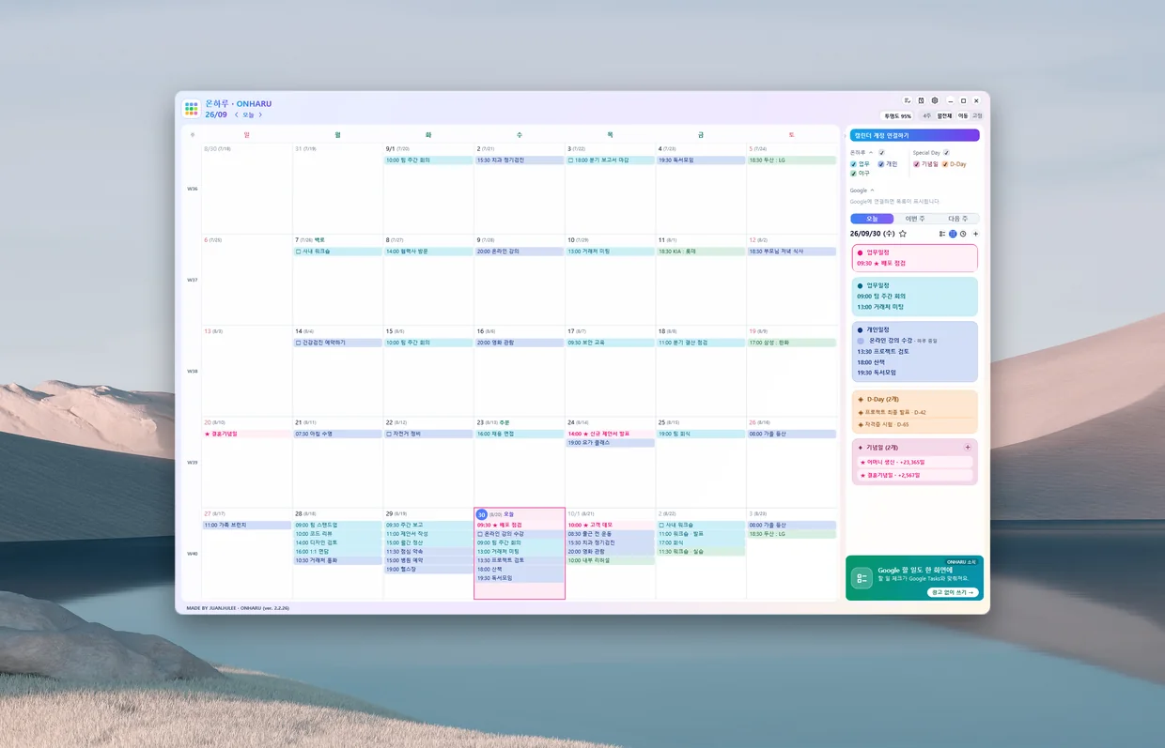Click the 캘린더 계정 연결하기 button

[x=915, y=135]
